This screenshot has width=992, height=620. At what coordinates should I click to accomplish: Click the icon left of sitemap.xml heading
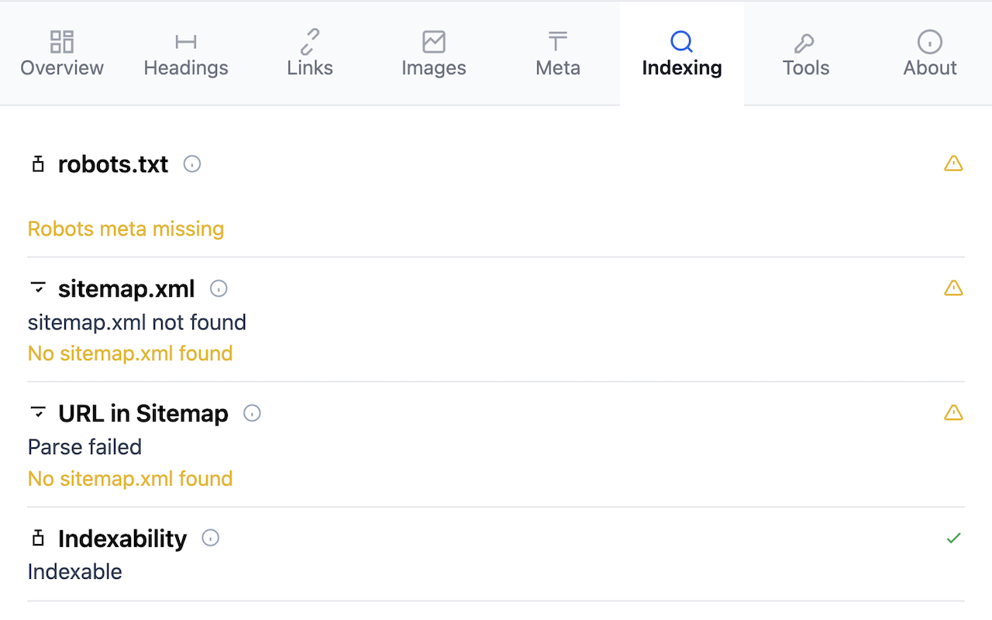click(x=37, y=288)
